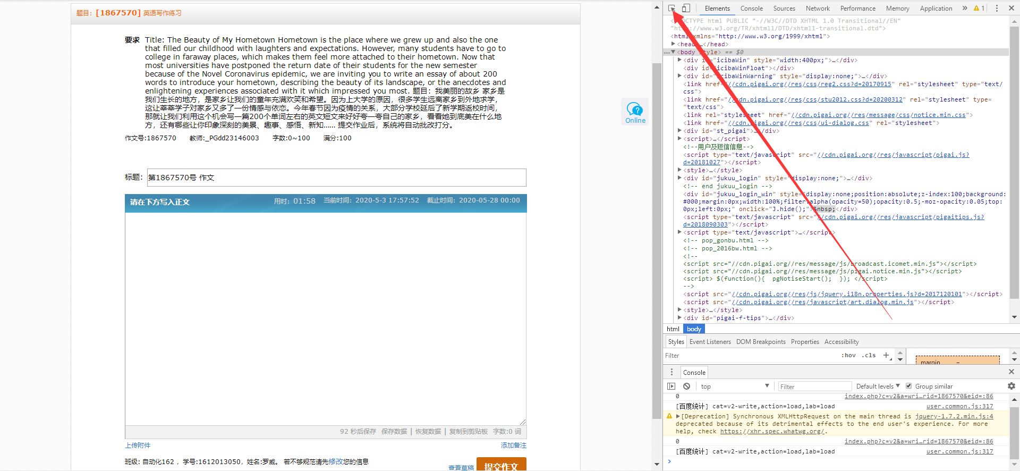Open the Performance tab
The image size is (1020, 471).
[x=858, y=9]
